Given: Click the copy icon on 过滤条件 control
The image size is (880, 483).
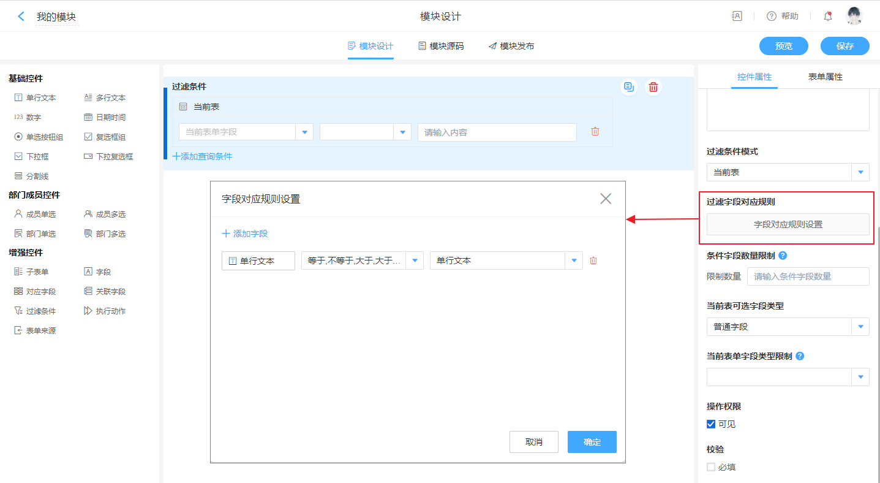Looking at the screenshot, I should (628, 87).
